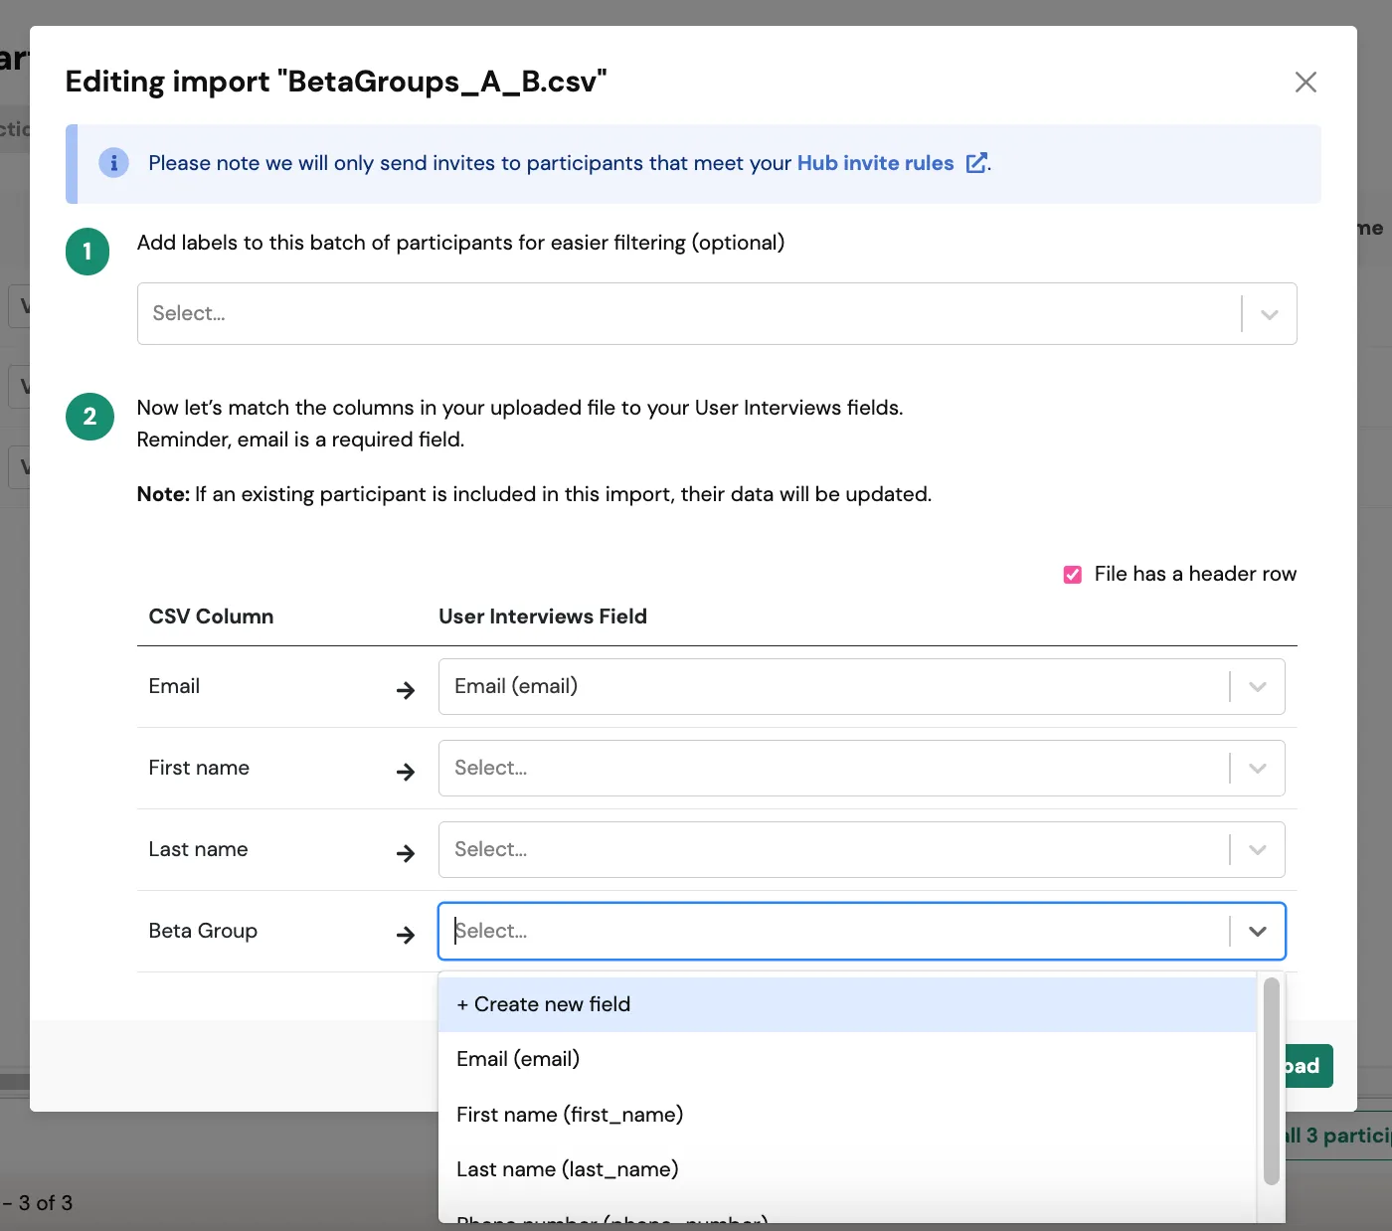Click chevron on Last name row dropdown
Viewport: 1392px width, 1231px height.
[x=1258, y=849]
